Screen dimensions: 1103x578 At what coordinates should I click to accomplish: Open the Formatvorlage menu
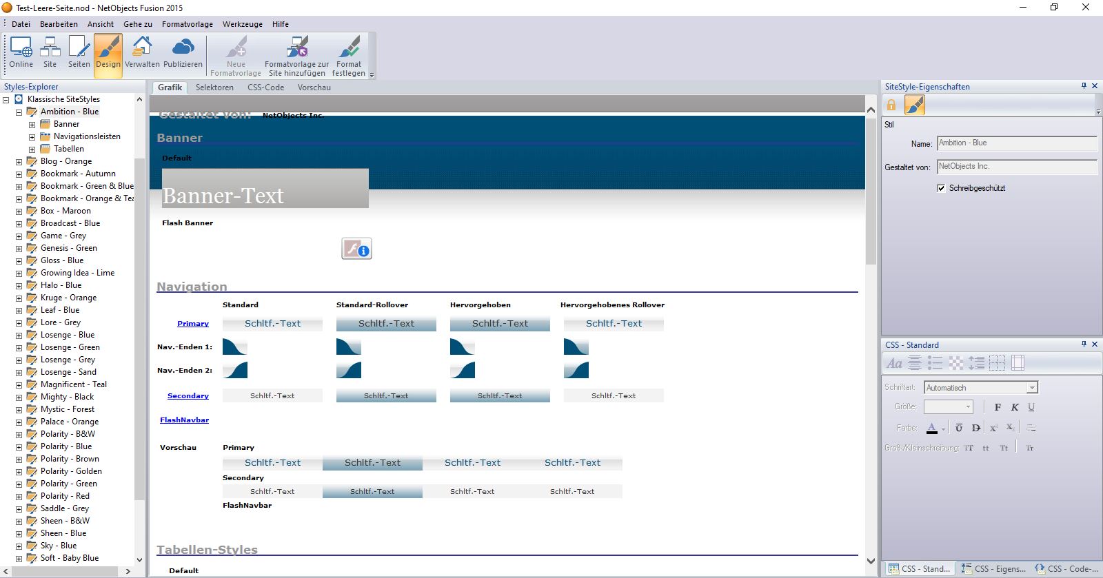pyautogui.click(x=187, y=24)
